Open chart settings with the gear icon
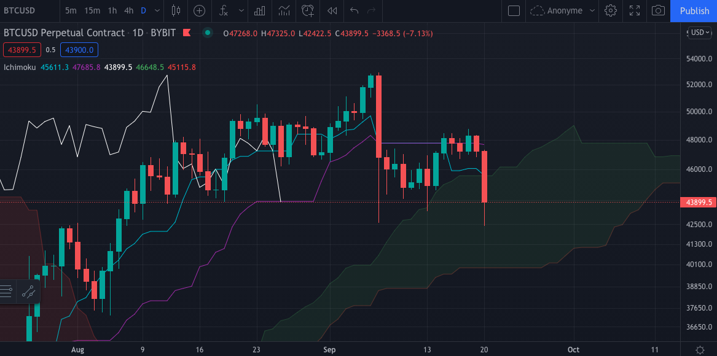Viewport: 717px width, 356px height. tap(611, 10)
